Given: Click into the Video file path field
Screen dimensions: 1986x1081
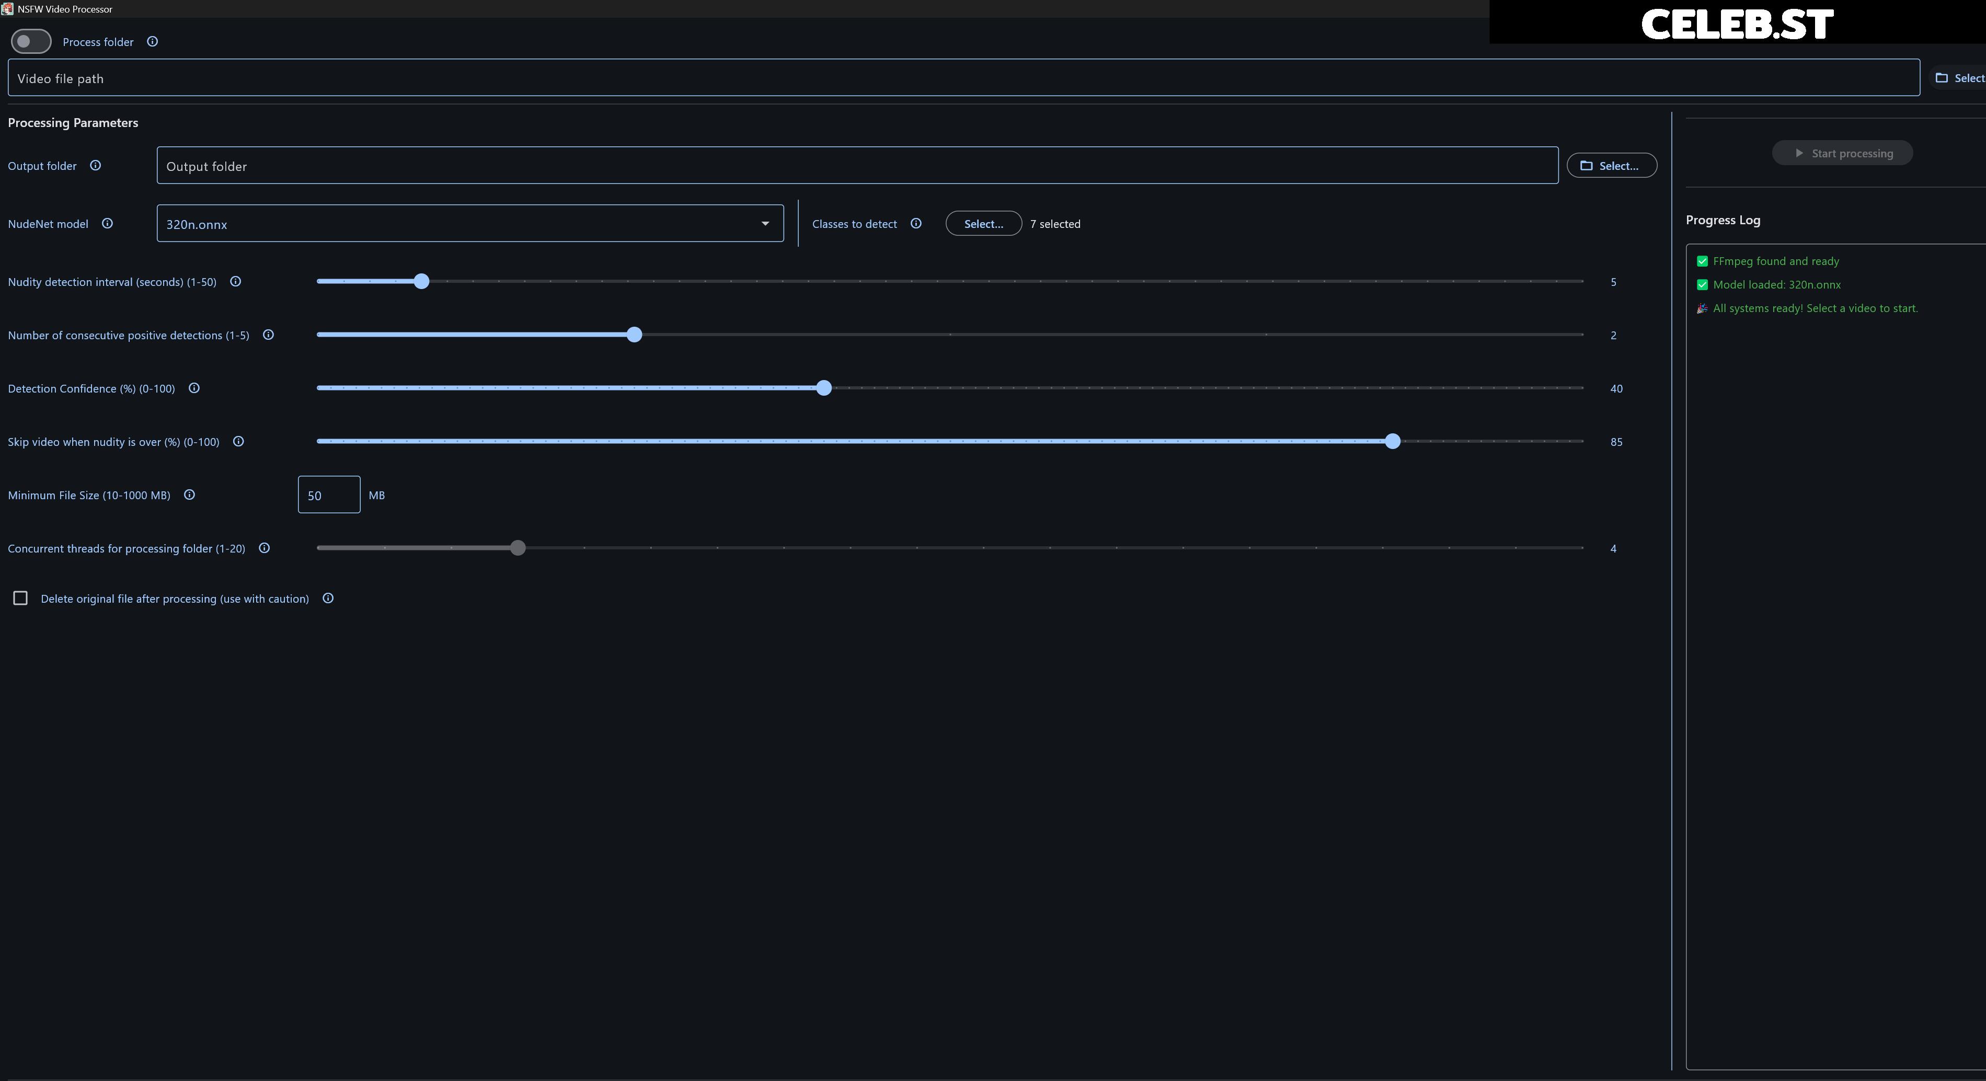Looking at the screenshot, I should 963,78.
